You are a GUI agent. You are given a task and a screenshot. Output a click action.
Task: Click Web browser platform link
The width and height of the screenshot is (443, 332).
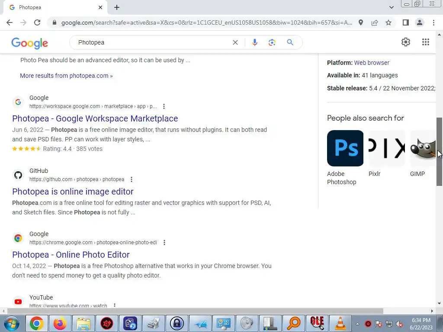click(372, 63)
